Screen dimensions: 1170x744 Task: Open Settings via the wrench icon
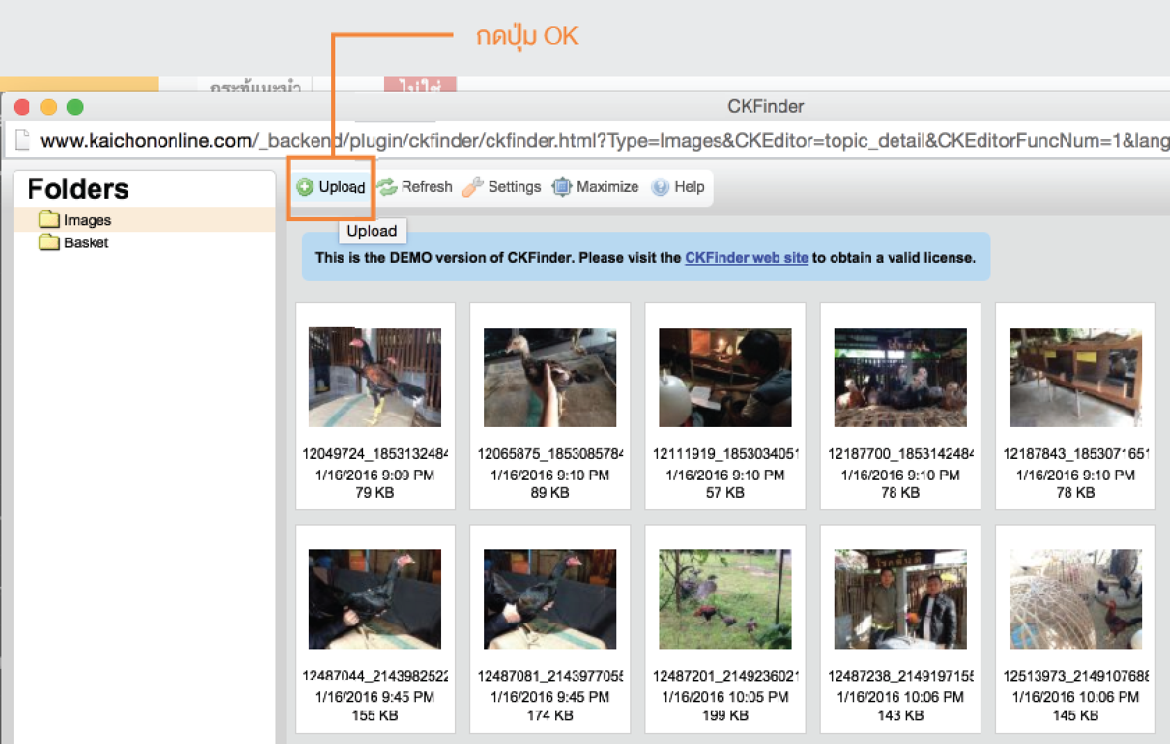[x=473, y=187]
